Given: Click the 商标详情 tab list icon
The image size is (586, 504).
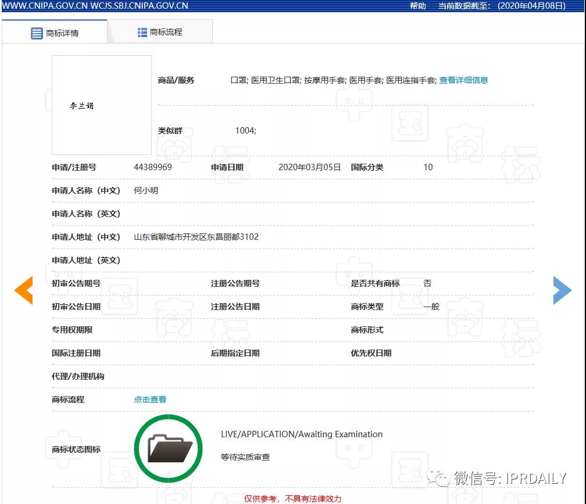Looking at the screenshot, I should (37, 33).
